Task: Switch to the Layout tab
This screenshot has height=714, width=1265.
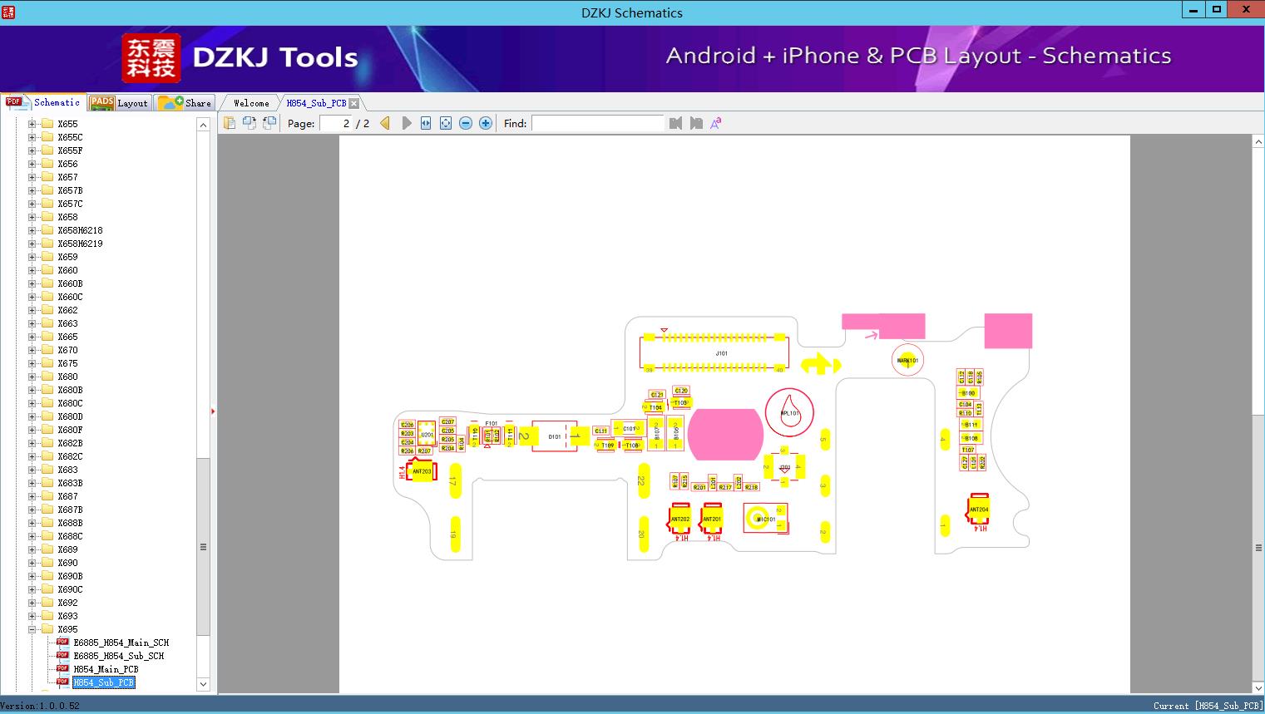Action: point(119,103)
